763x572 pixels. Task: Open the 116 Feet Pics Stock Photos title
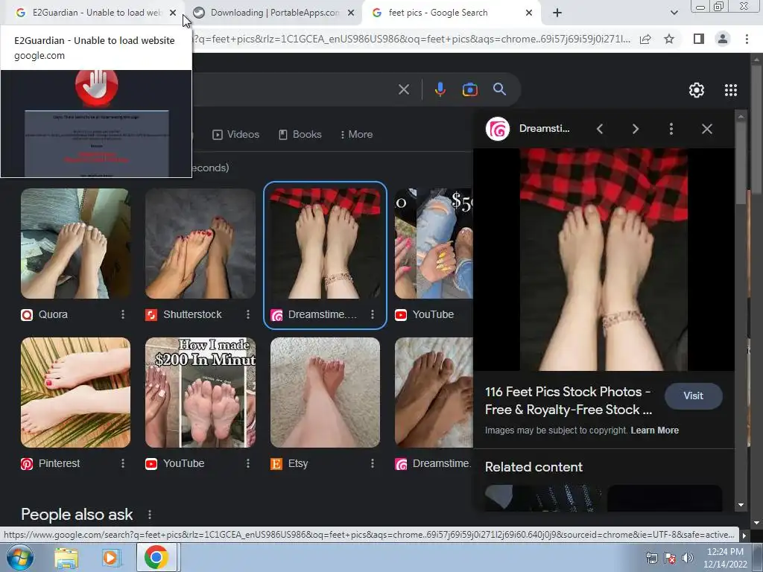click(x=569, y=401)
